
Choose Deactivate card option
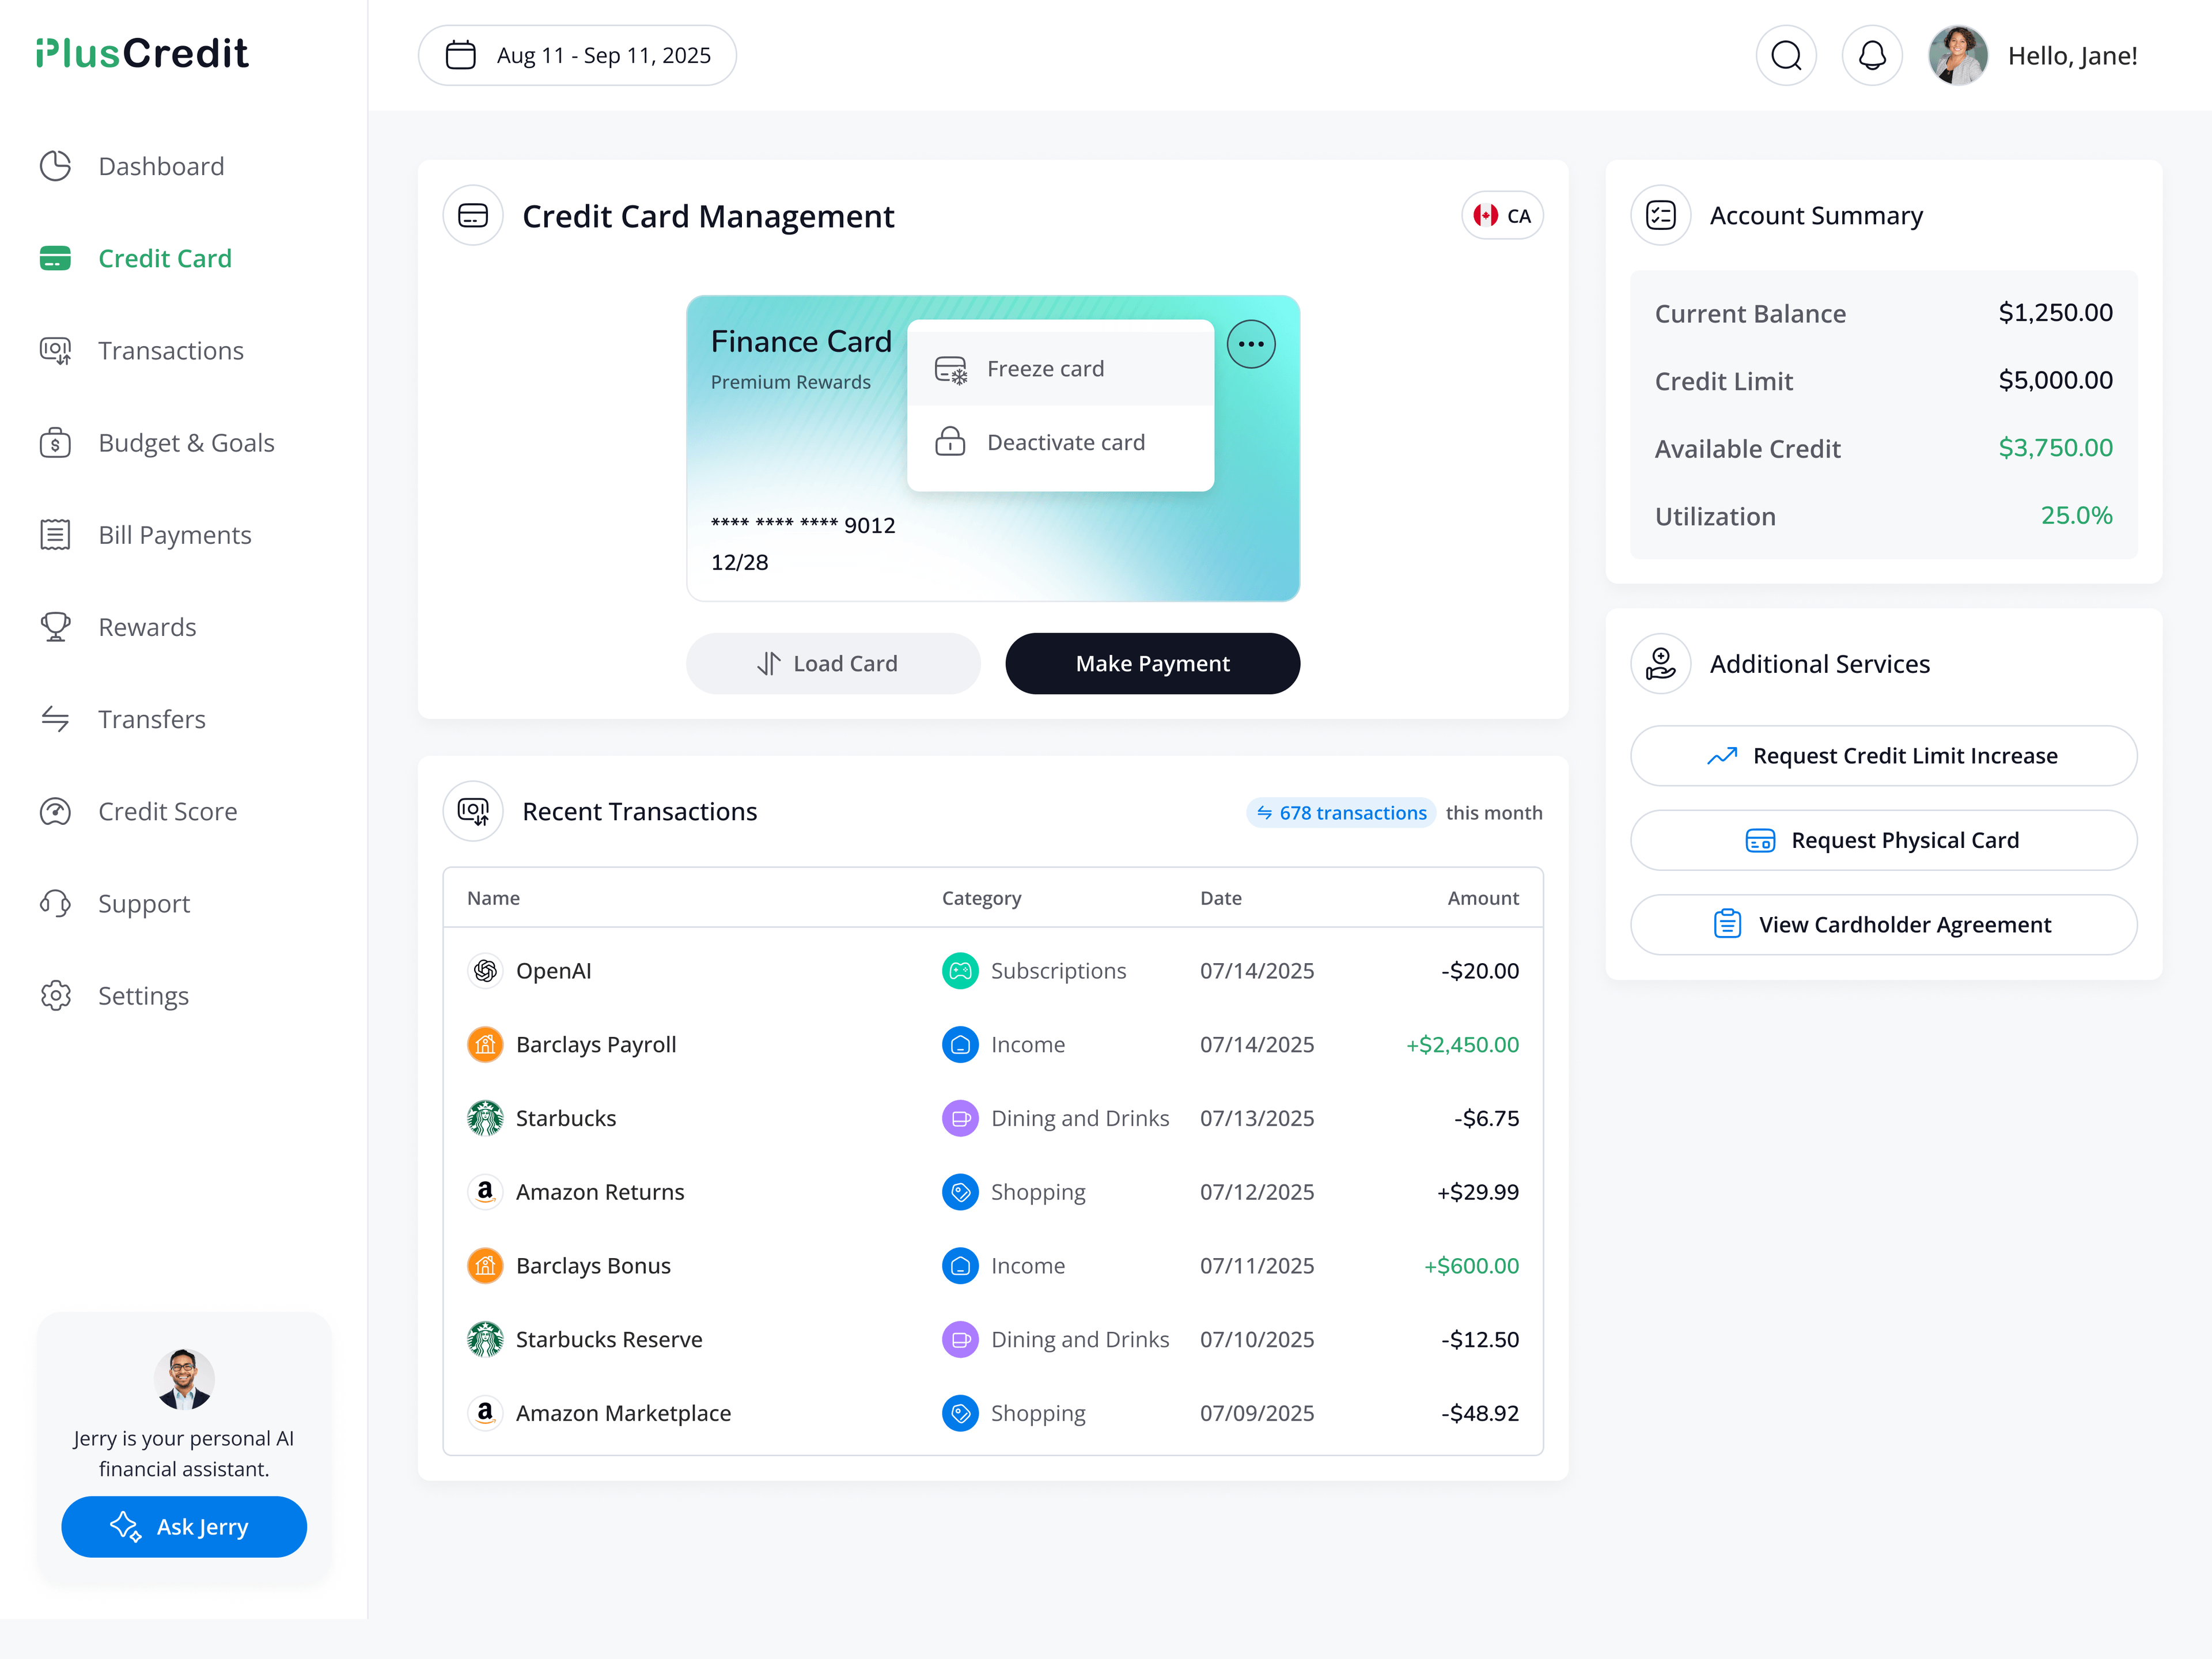[1060, 442]
